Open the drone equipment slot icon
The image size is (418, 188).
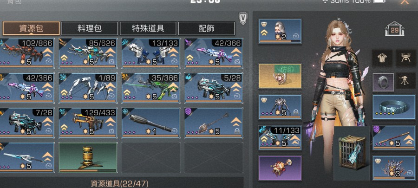pyautogui.click(x=405, y=58)
